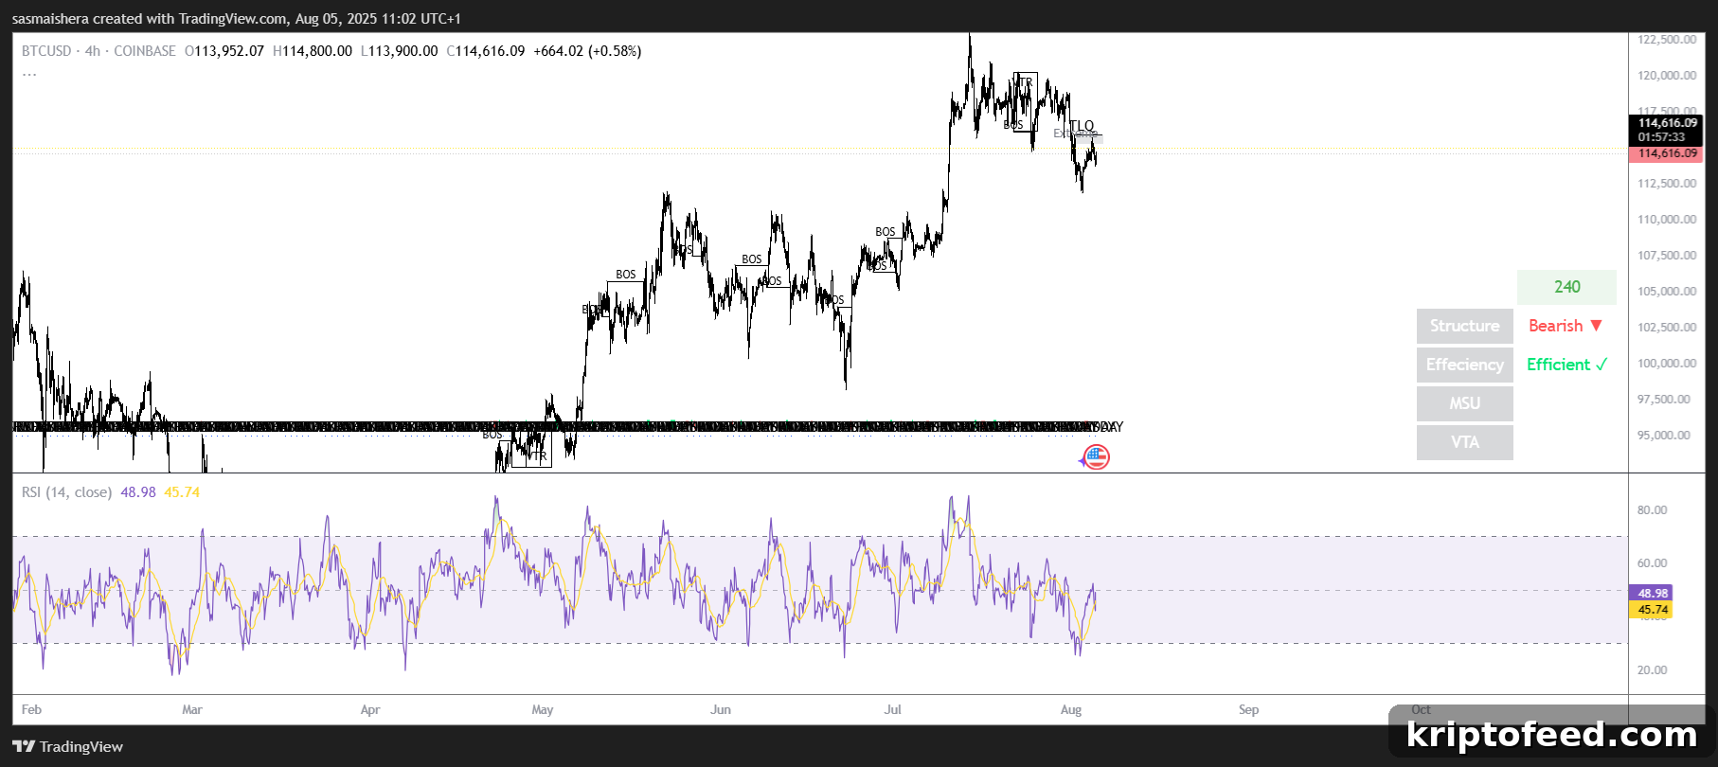1718x767 pixels.
Task: Click the VTA table cell
Action: [x=1464, y=442]
